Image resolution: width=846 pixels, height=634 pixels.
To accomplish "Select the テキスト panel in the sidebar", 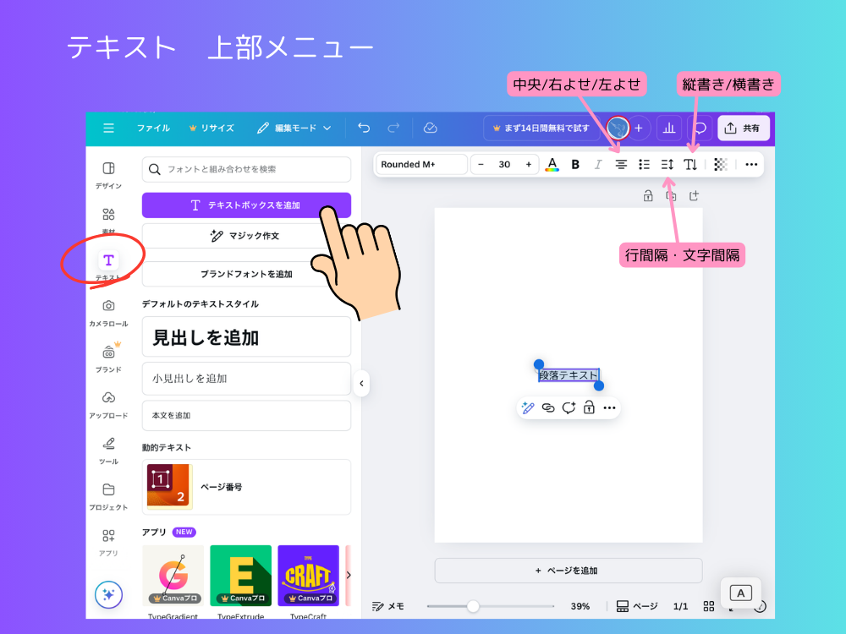I will (x=108, y=260).
